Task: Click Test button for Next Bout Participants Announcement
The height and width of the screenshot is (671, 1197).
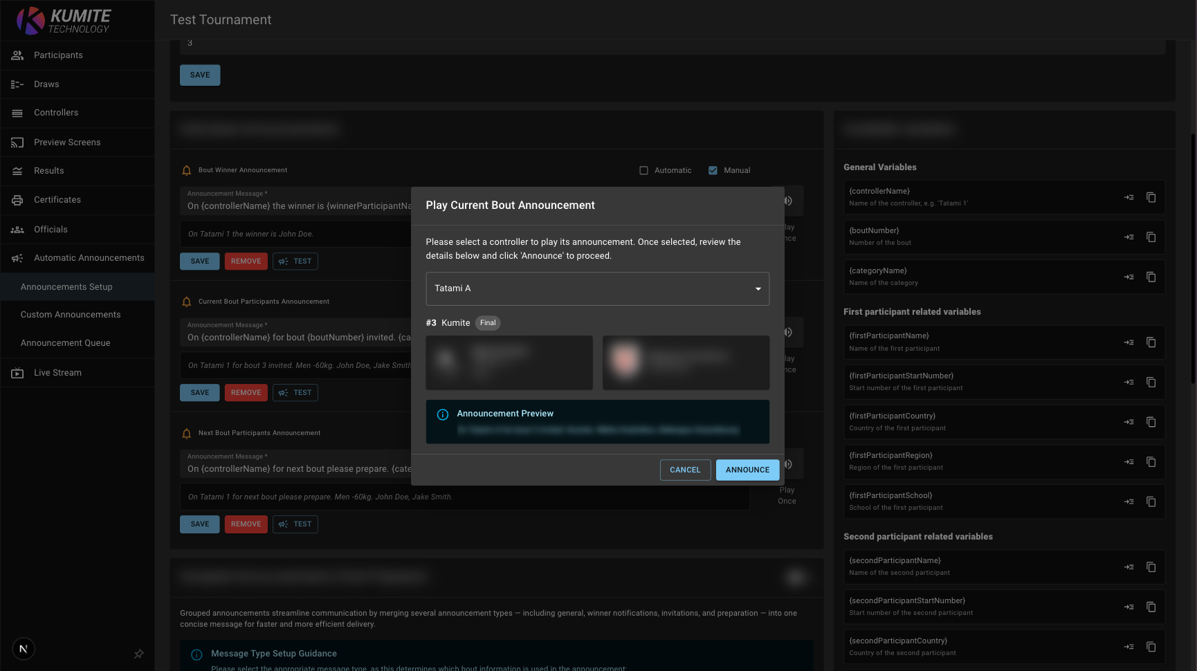Action: pos(295,524)
